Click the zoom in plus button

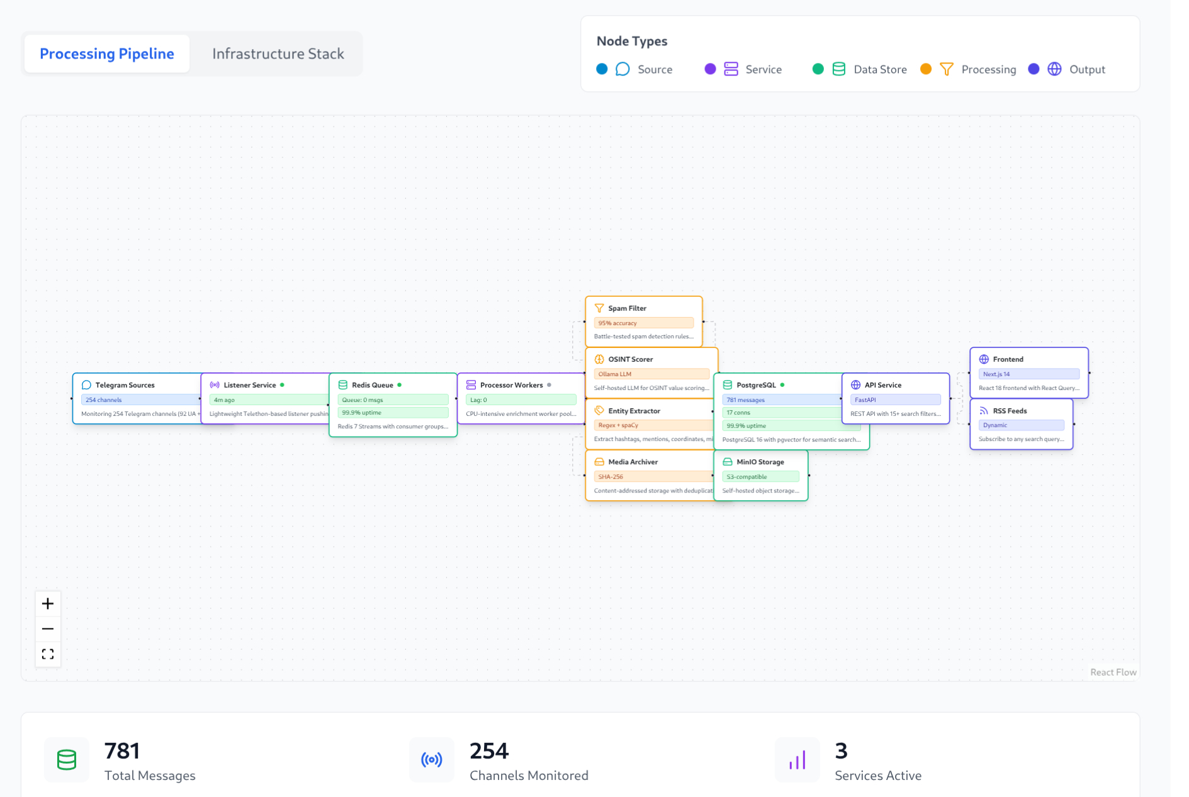tap(48, 604)
